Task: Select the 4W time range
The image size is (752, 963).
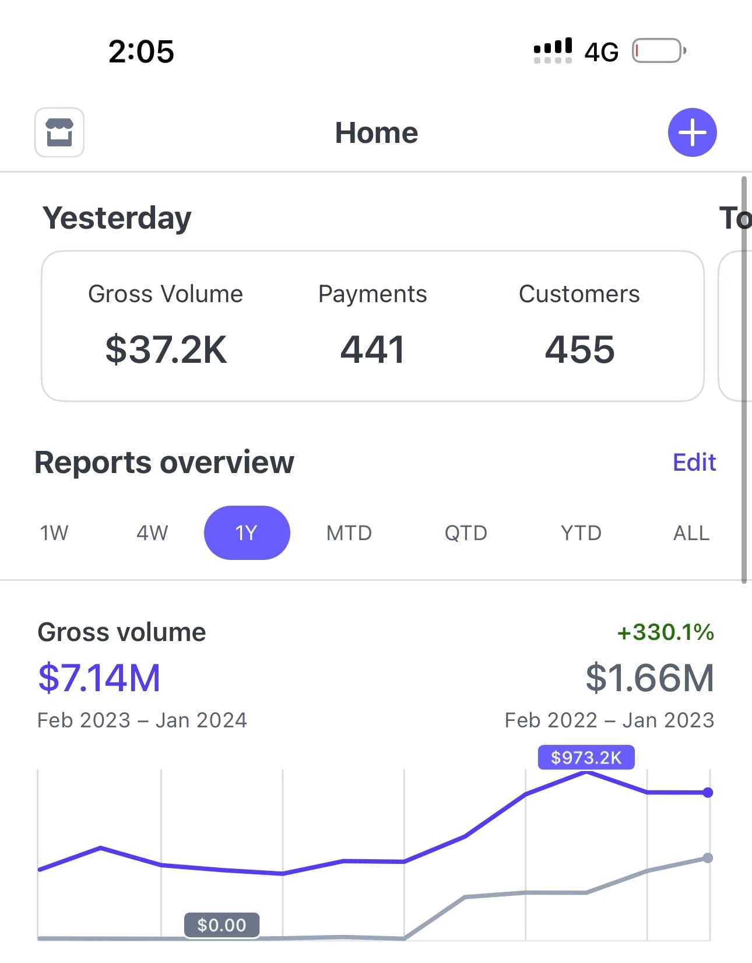Action: [152, 533]
